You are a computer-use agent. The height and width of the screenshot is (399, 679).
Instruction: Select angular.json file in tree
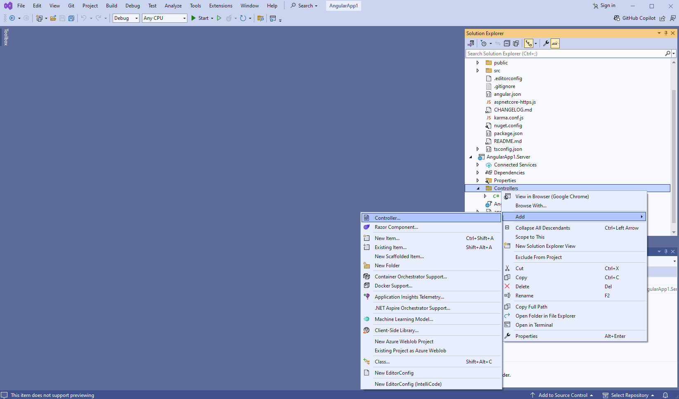pyautogui.click(x=507, y=94)
